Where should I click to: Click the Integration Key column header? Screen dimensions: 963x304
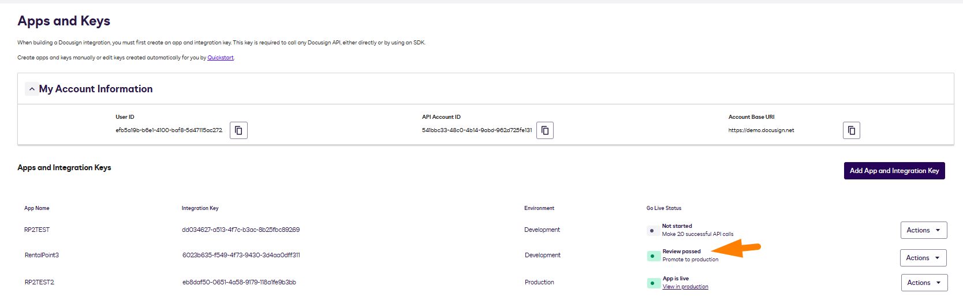(x=200, y=208)
